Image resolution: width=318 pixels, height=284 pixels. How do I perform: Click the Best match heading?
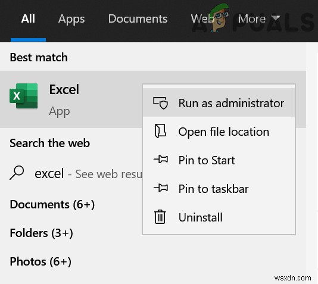coord(39,57)
